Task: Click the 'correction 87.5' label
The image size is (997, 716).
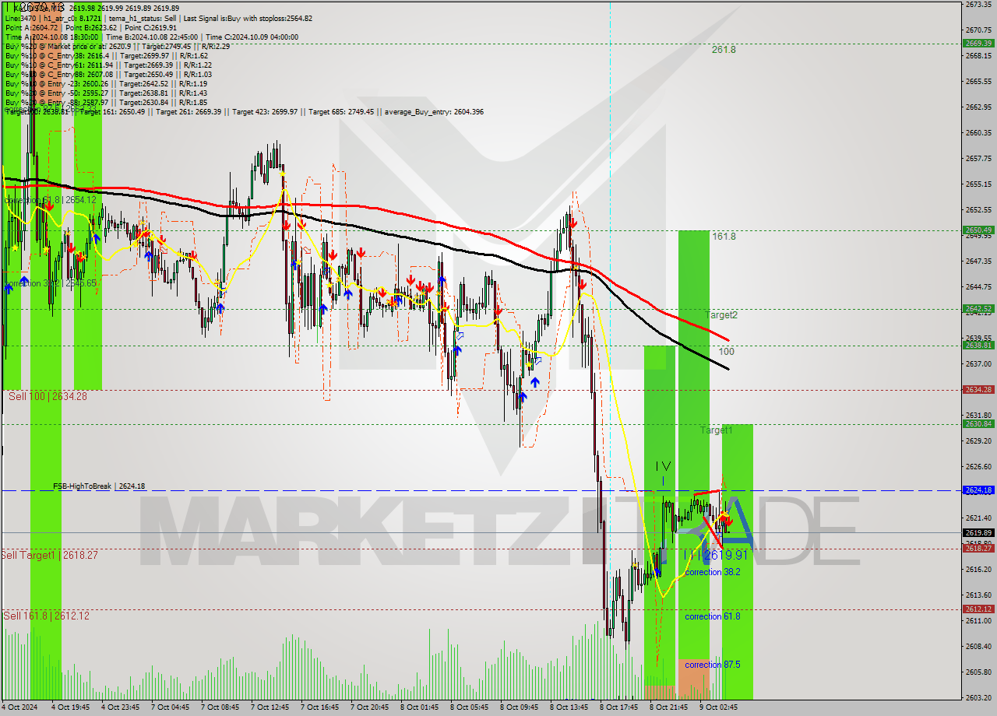Action: (x=713, y=665)
